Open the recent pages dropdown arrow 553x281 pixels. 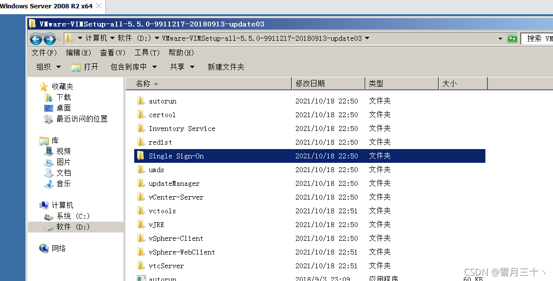point(59,38)
